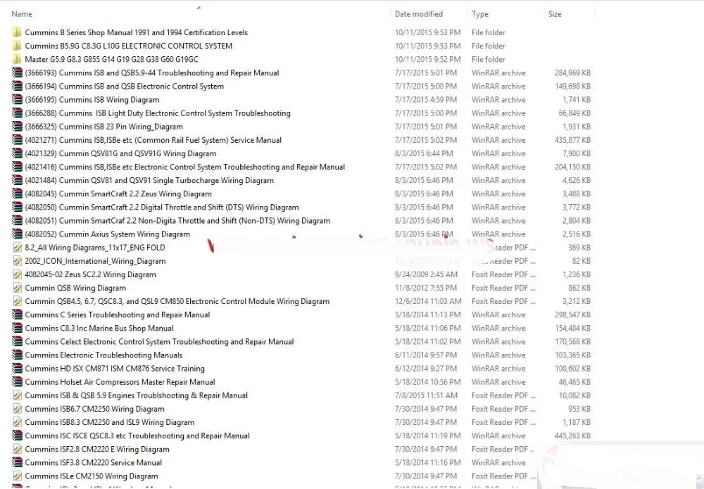The height and width of the screenshot is (489, 704).
Task: Click file name "Cummins C8.3 Inc Marine Bus Shop Manual"
Action: (x=99, y=329)
